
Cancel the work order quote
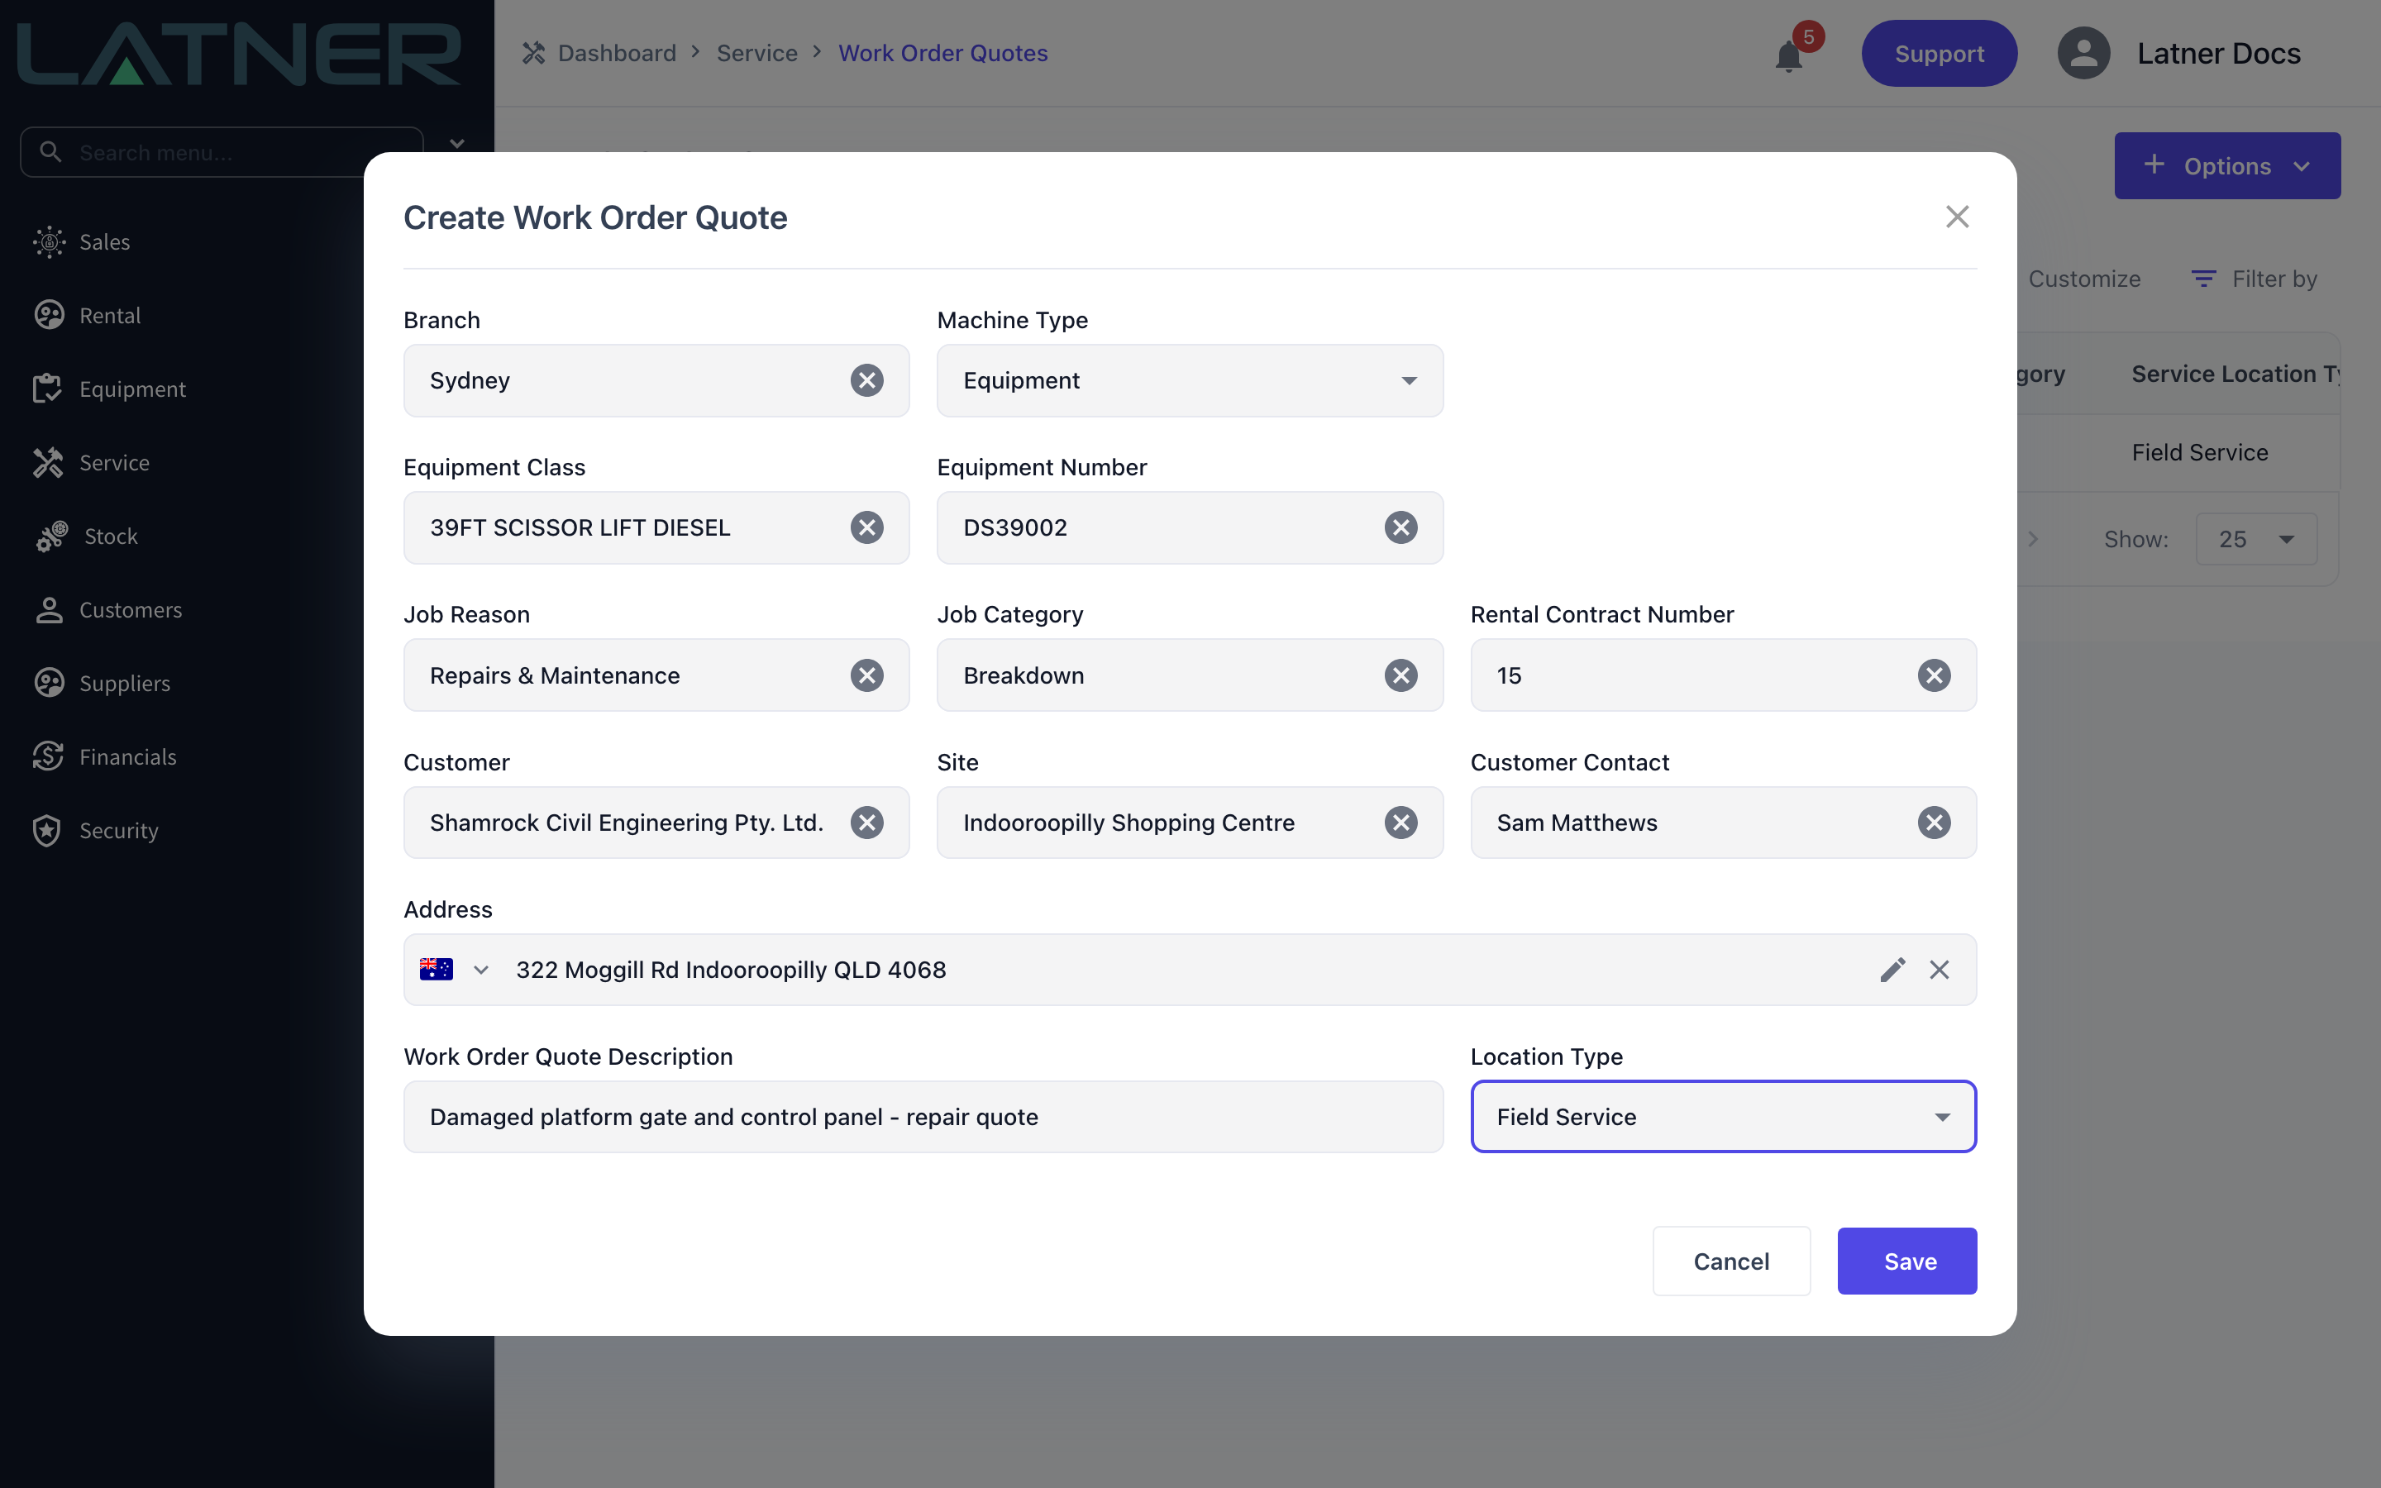(x=1730, y=1261)
